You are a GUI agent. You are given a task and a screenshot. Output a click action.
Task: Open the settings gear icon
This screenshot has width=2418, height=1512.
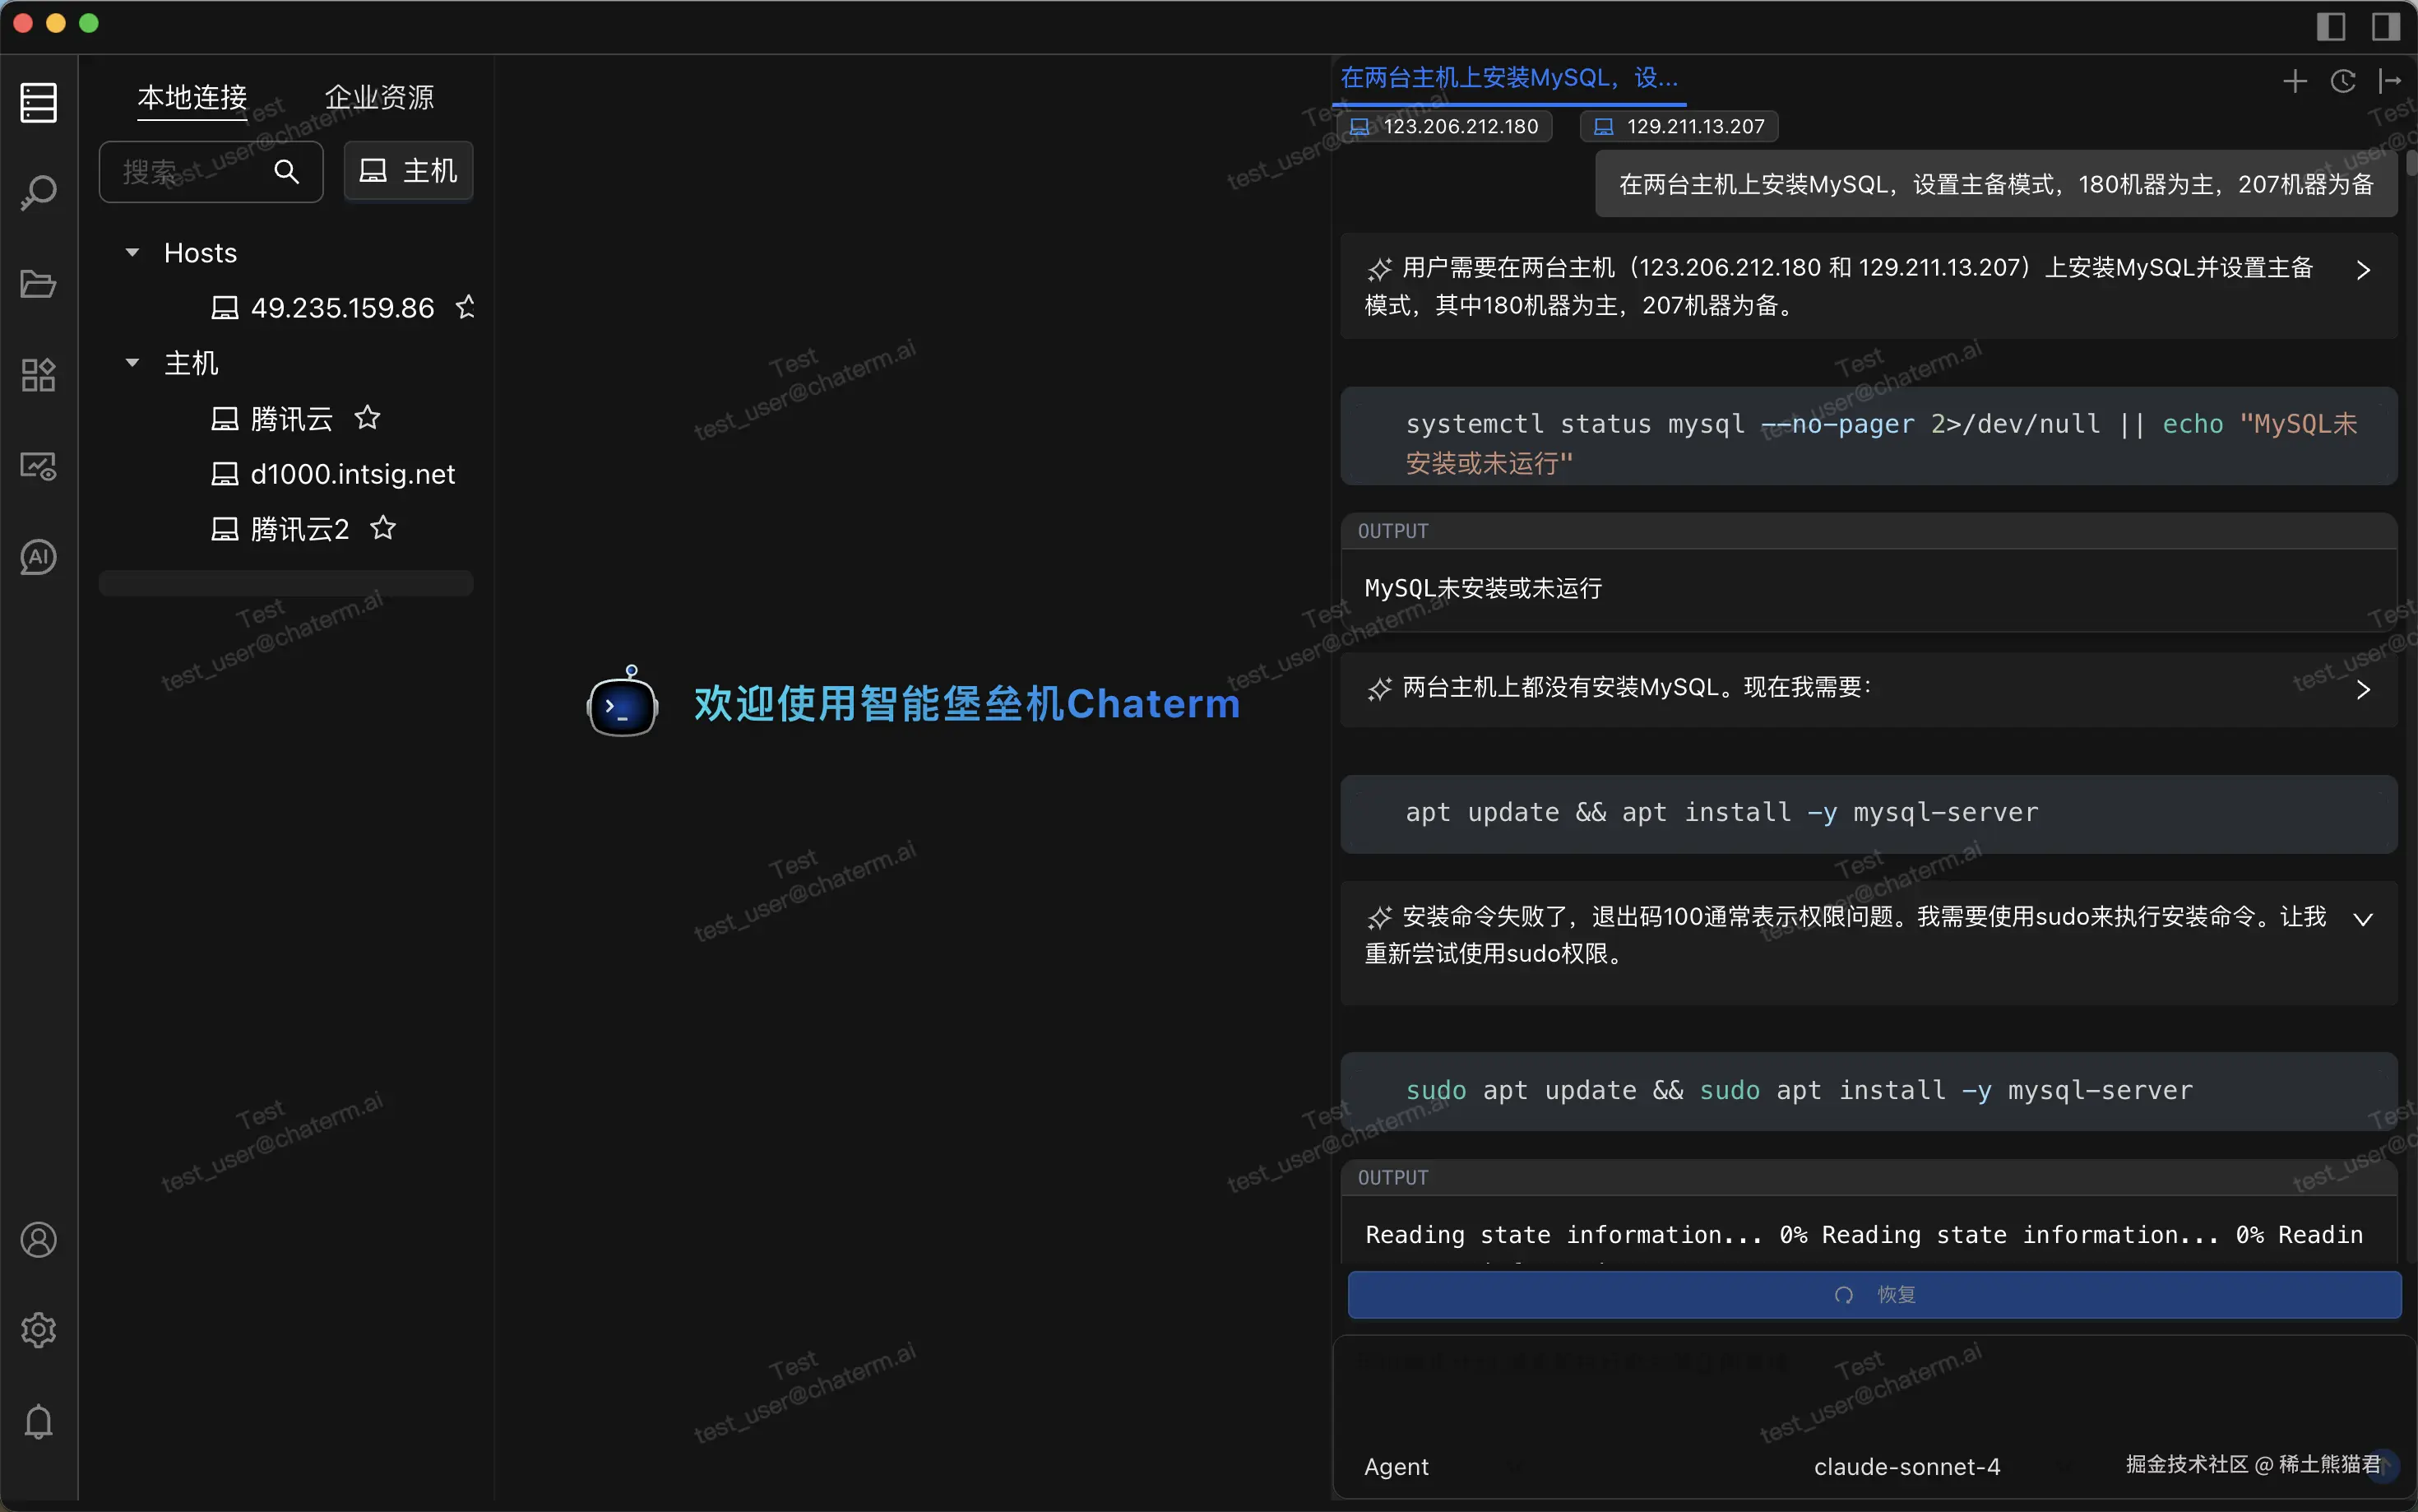pyautogui.click(x=38, y=1330)
